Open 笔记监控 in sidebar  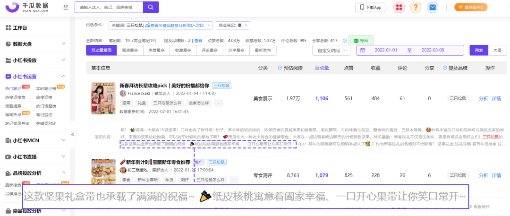tap(44, 115)
